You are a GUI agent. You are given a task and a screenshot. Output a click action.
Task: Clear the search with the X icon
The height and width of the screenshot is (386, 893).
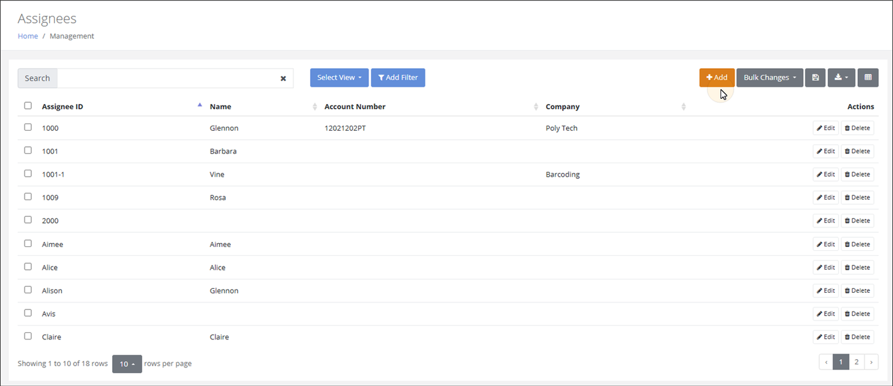[x=283, y=78]
